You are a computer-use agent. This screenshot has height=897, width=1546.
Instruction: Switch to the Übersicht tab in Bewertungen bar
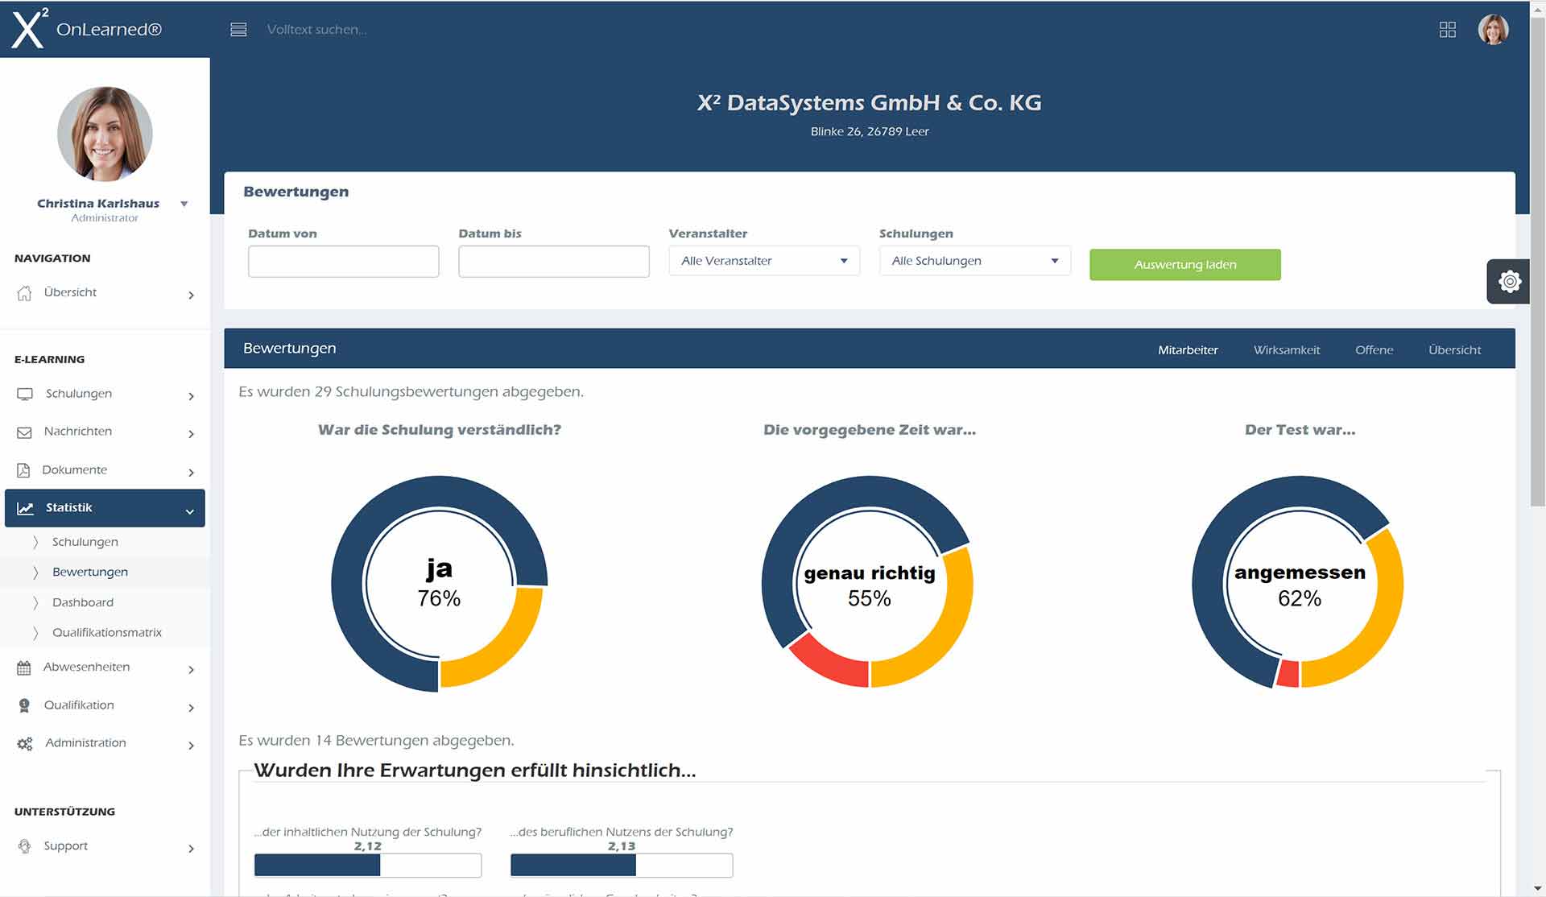[x=1454, y=349]
